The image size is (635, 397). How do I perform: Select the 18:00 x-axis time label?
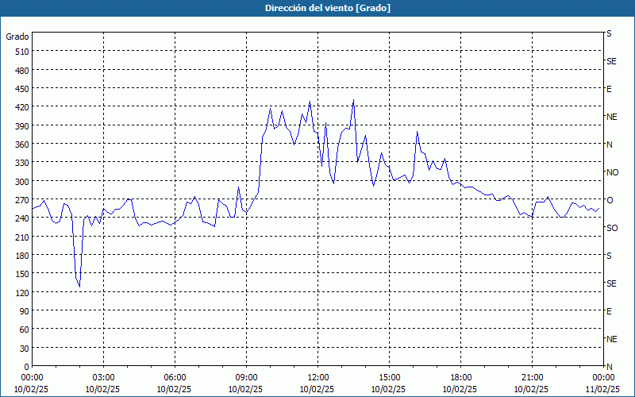click(x=461, y=378)
